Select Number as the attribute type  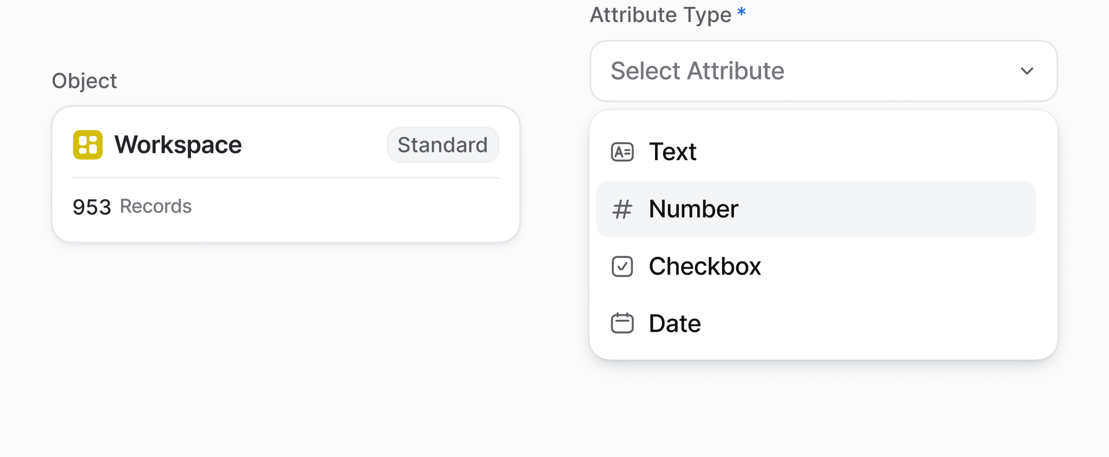coord(693,209)
